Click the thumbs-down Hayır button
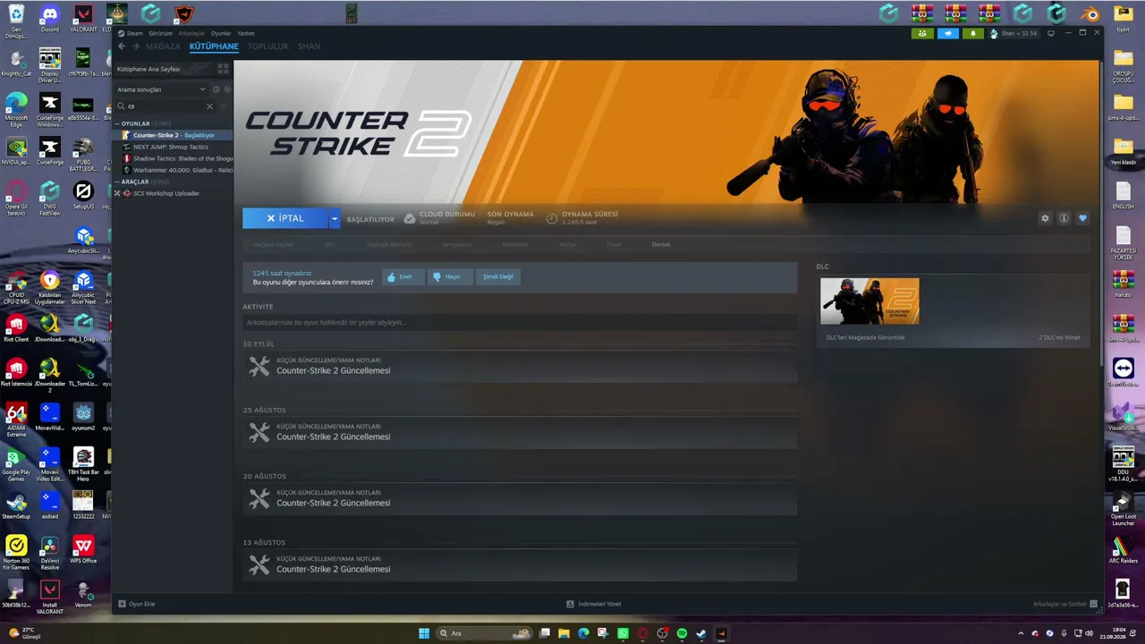Image resolution: width=1145 pixels, height=644 pixels. [449, 276]
